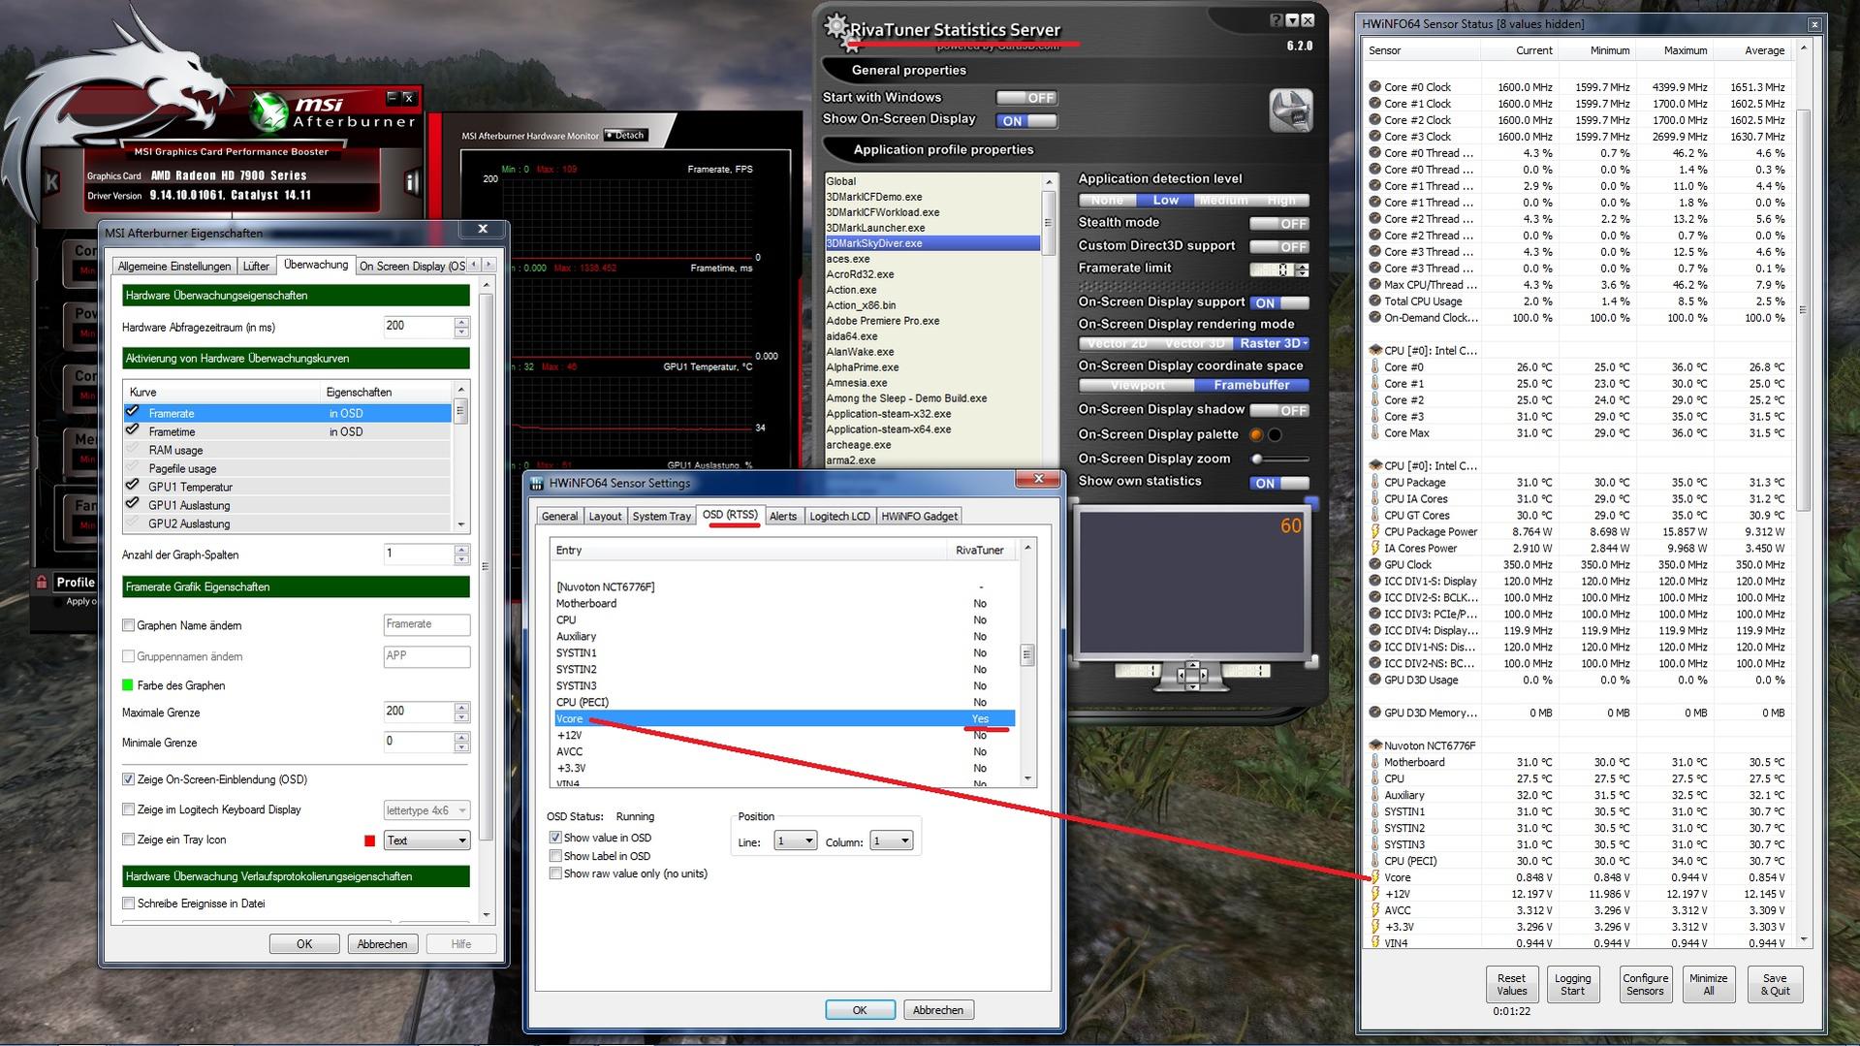
Task: Set Application detection level to Medium
Action: (1222, 201)
